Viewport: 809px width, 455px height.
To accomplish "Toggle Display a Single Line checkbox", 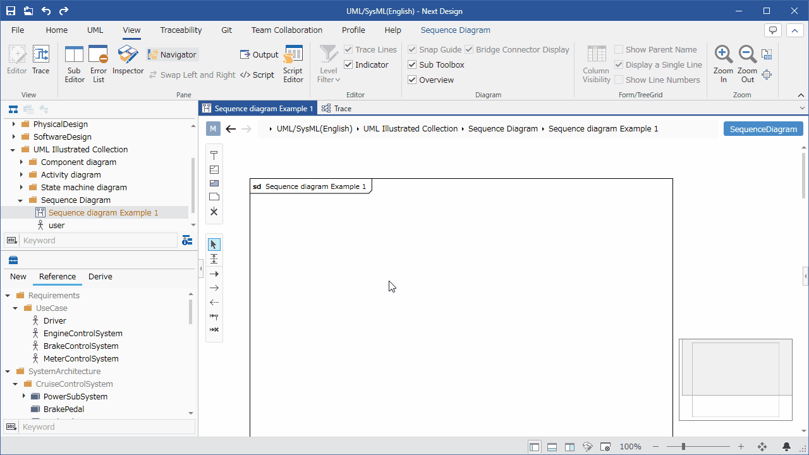I will (619, 64).
